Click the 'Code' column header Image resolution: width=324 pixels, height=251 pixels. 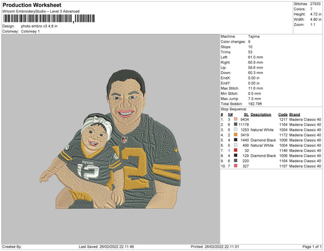(283, 115)
